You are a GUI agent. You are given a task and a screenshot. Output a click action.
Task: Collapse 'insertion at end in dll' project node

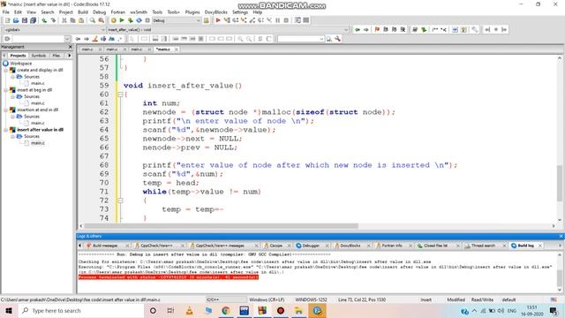[x=6, y=110]
